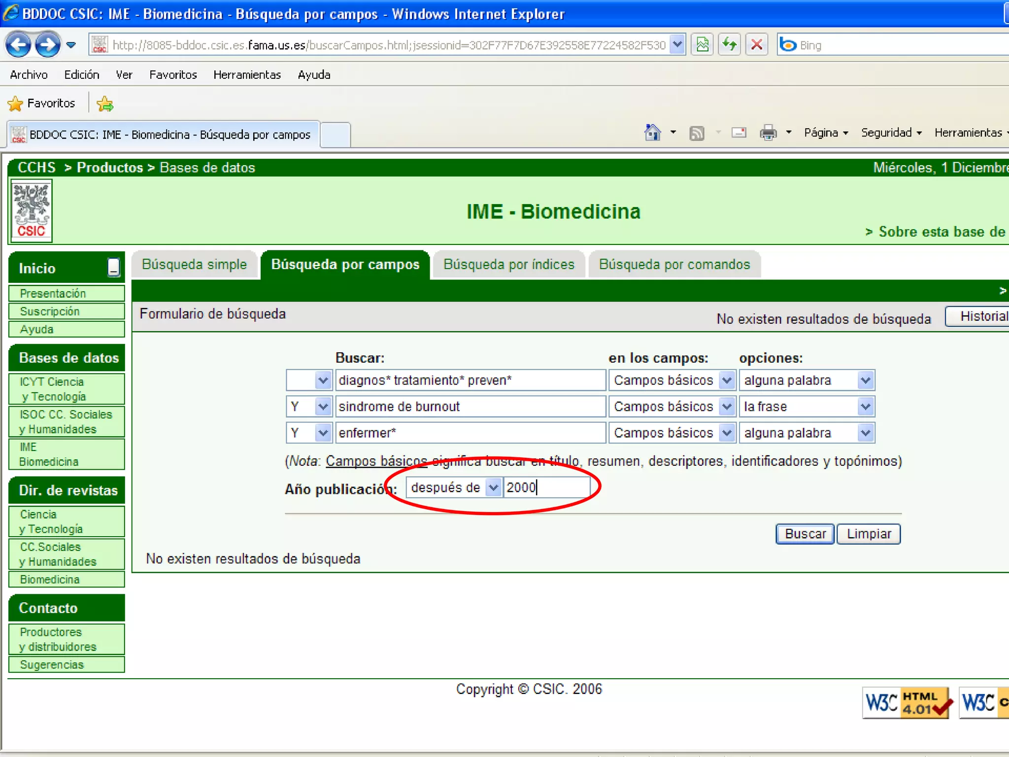The width and height of the screenshot is (1009, 757).
Task: Click the Print printer icon
Action: [x=768, y=133]
